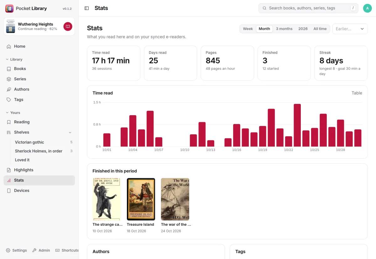The image size is (376, 259).
Task: Open the Earlier... dropdown
Action: click(350, 29)
